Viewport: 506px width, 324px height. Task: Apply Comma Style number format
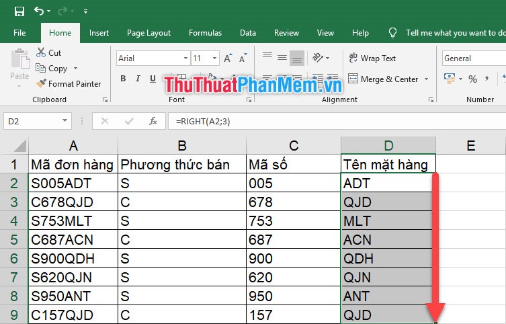coord(487,79)
